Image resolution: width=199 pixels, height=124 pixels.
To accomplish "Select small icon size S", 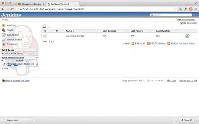I will click(x=49, y=42).
